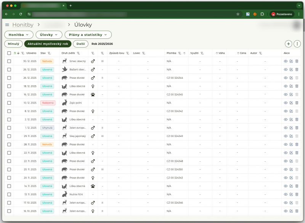This screenshot has width=305, height=223.
Task: Open Chrome three-dot menu
Action: pyautogui.click(x=299, y=14)
